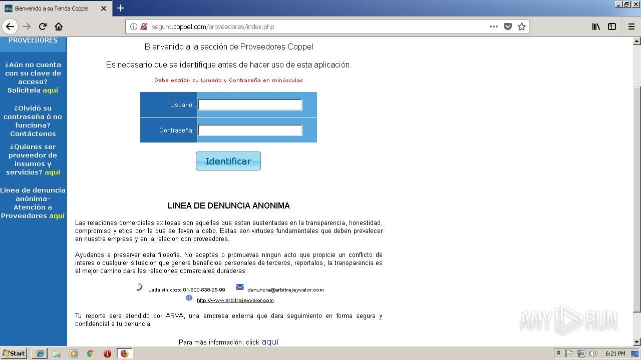Focus the Contraseña input field
The image size is (641, 360).
(250, 130)
